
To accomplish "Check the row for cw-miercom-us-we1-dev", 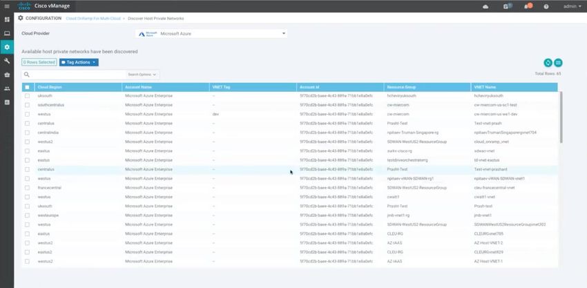I will pos(27,114).
